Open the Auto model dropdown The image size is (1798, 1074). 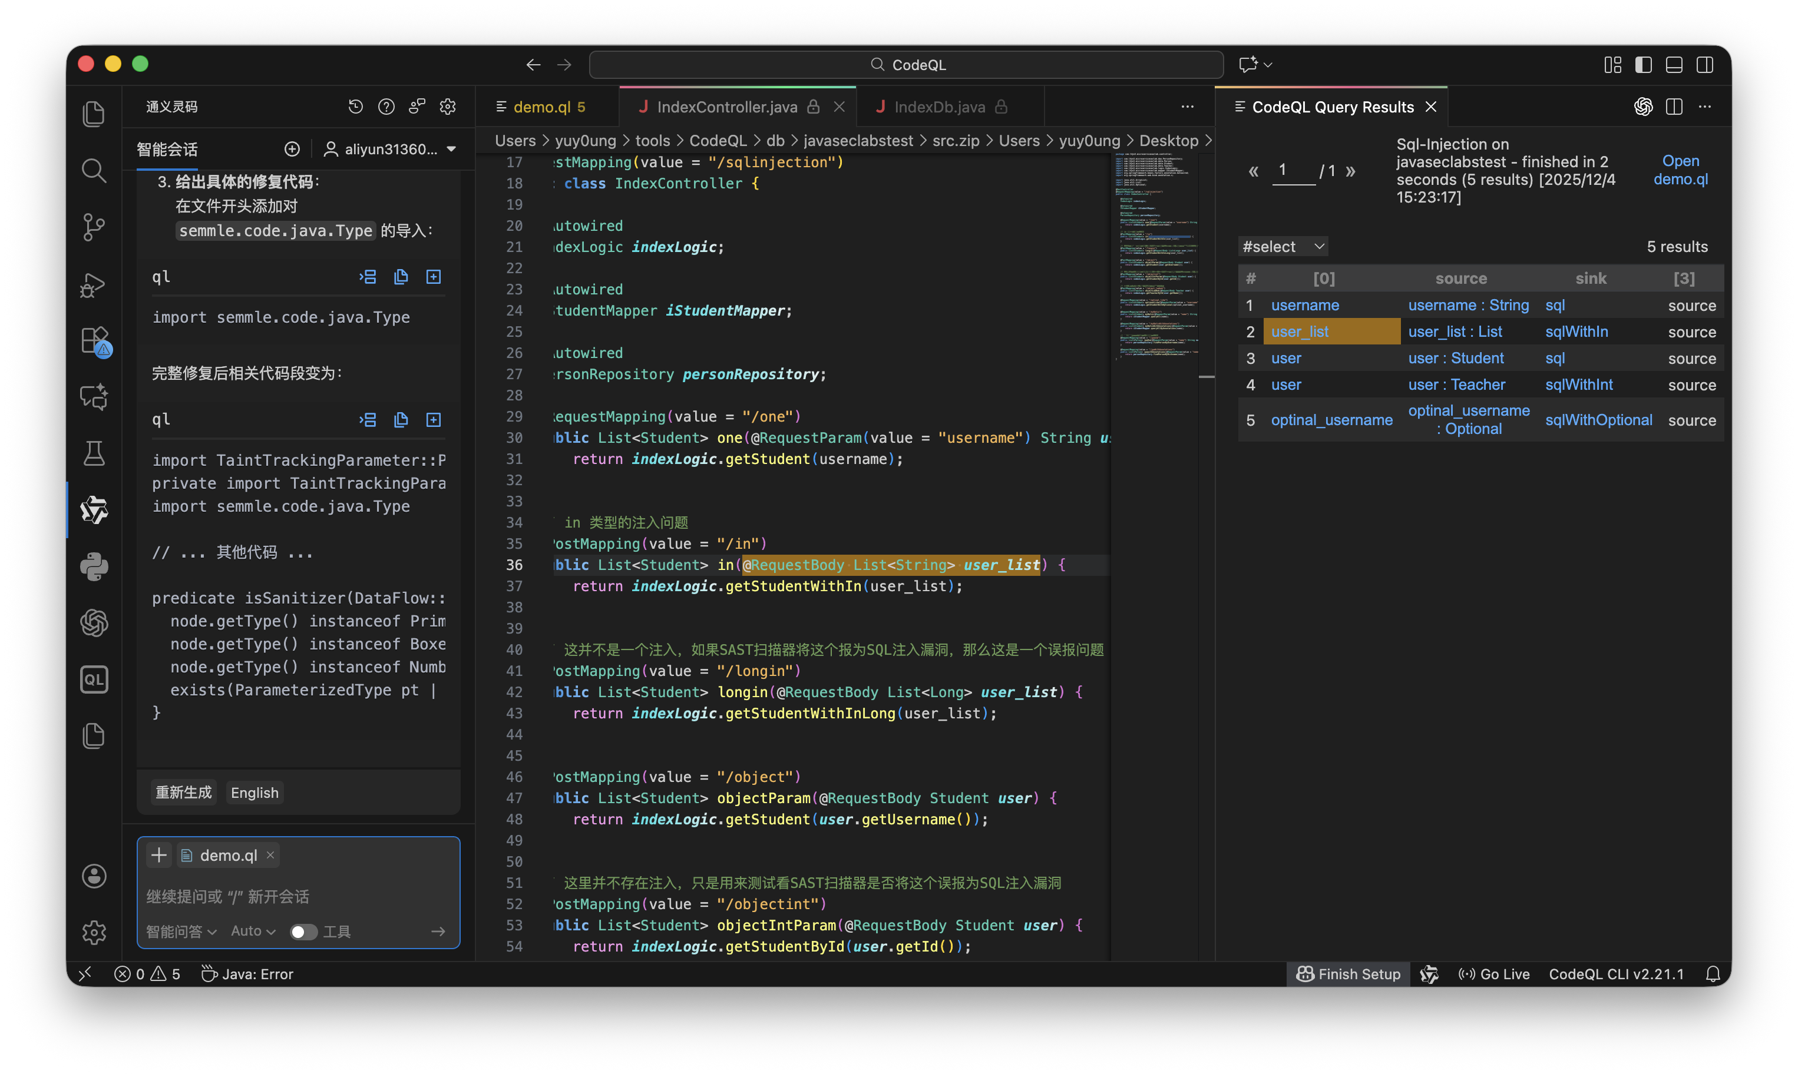(253, 932)
